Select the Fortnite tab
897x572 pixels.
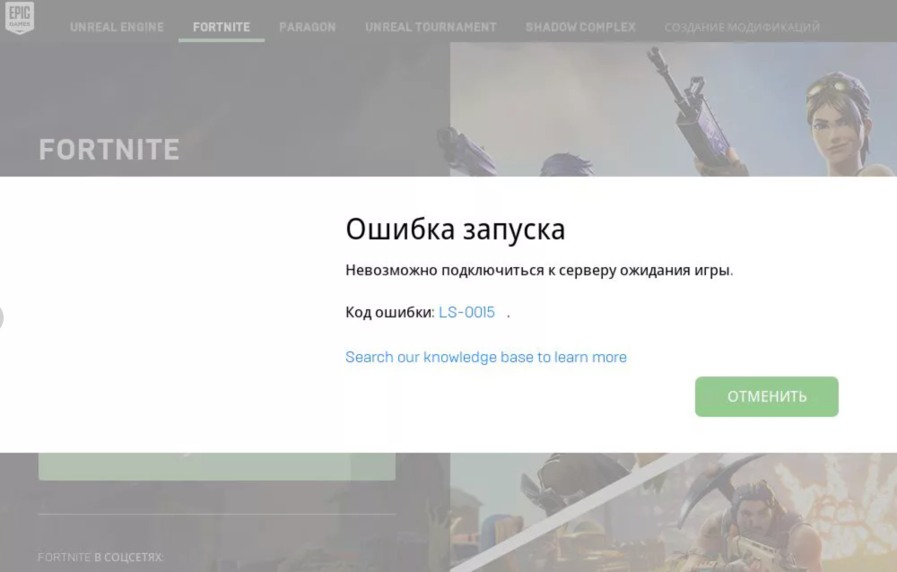(x=222, y=27)
